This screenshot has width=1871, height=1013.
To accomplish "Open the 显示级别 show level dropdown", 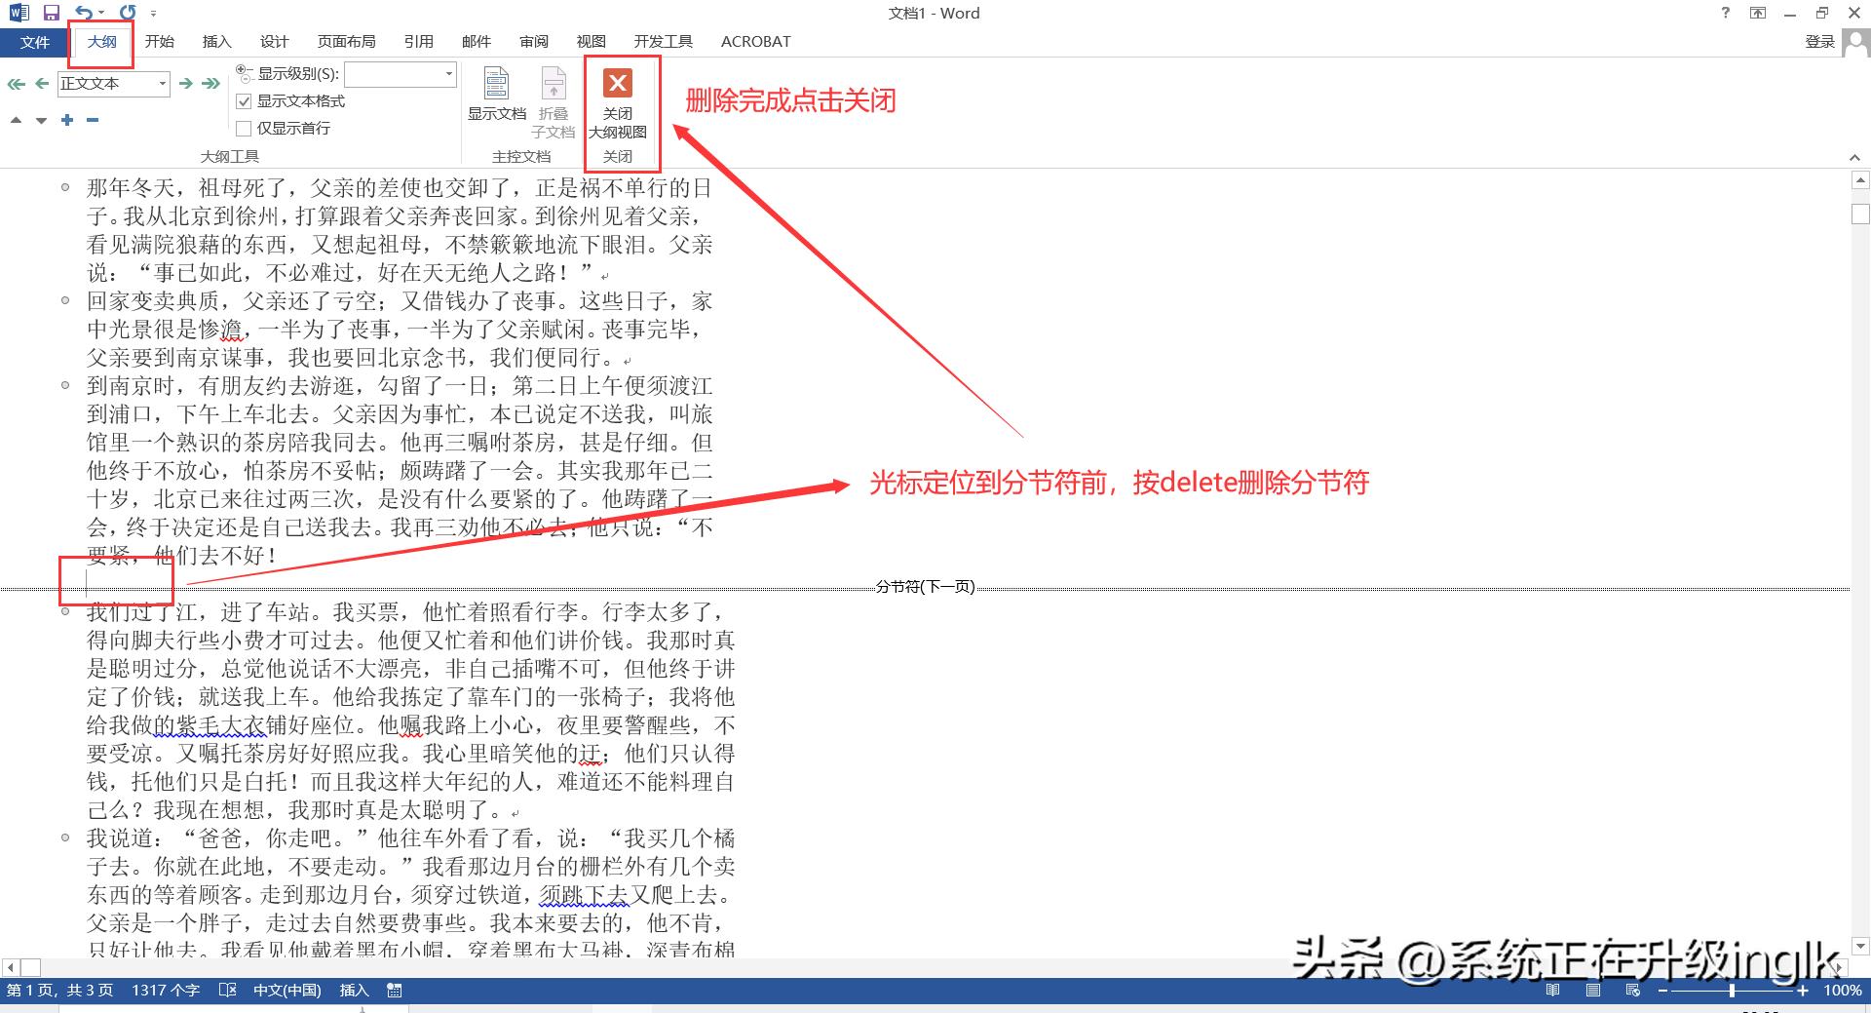I will click(x=448, y=74).
